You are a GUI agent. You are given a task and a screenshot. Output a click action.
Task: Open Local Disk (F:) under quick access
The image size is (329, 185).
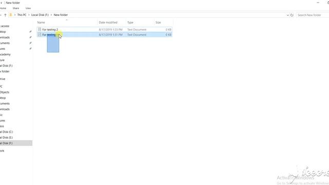(6, 66)
